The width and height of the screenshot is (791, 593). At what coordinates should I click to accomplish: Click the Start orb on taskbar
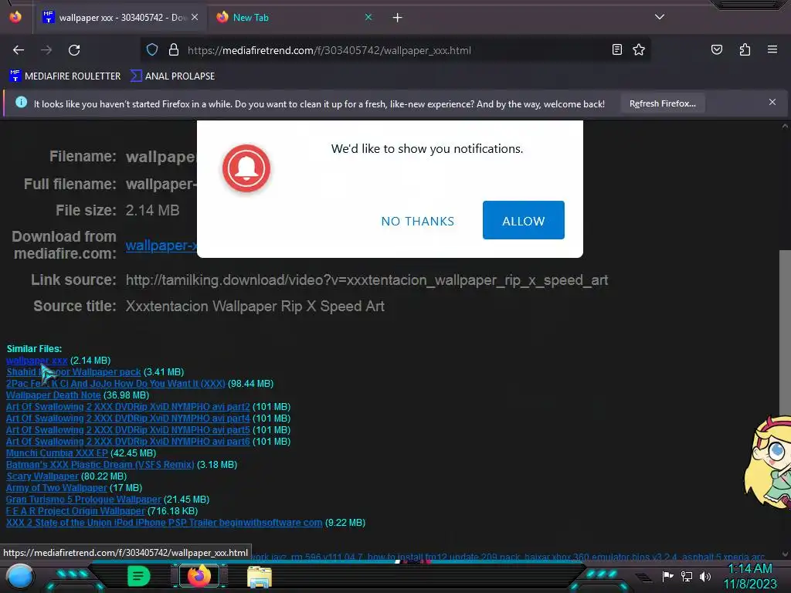[x=19, y=577]
